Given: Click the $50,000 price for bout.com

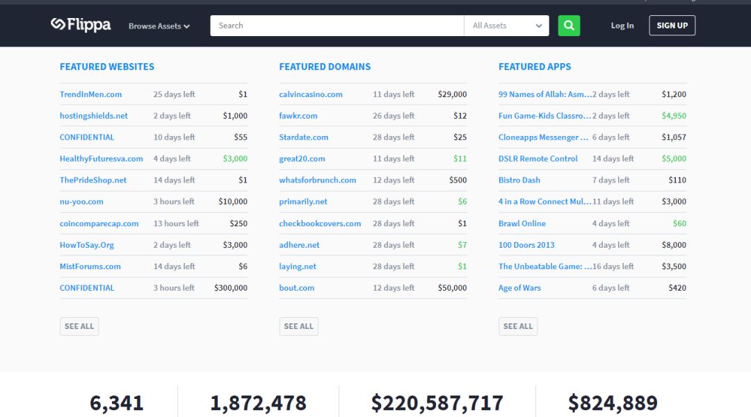Looking at the screenshot, I should pos(452,287).
